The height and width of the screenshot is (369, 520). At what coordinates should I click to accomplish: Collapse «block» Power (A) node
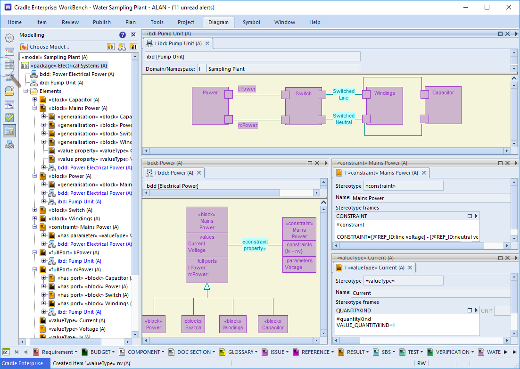pyautogui.click(x=34, y=176)
